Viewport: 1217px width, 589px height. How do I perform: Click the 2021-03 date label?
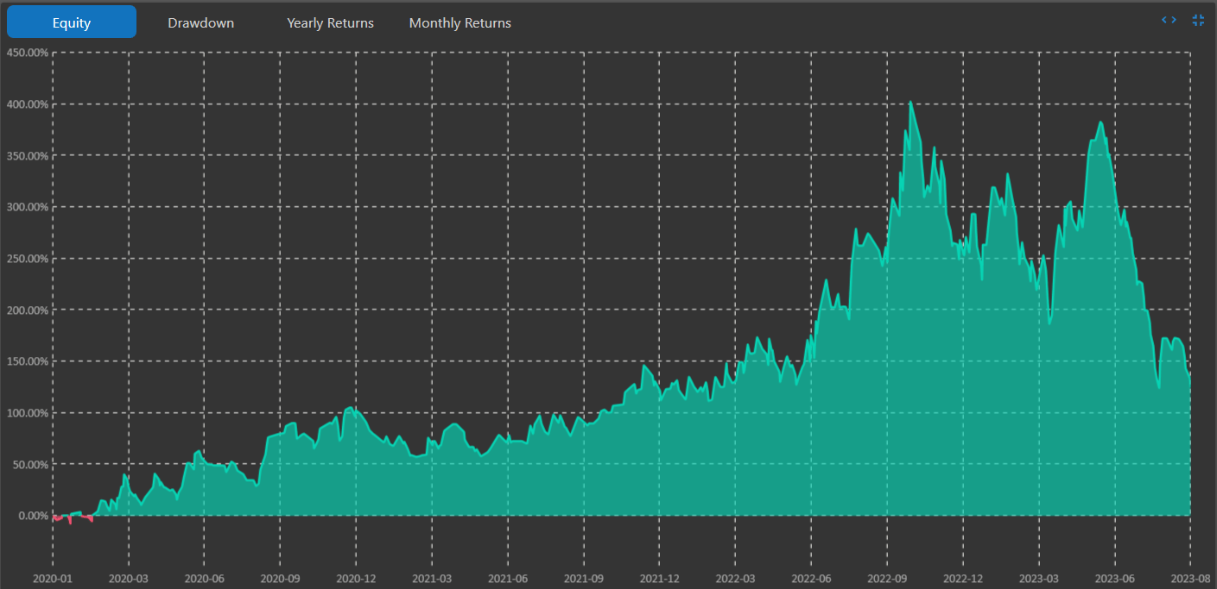click(432, 578)
